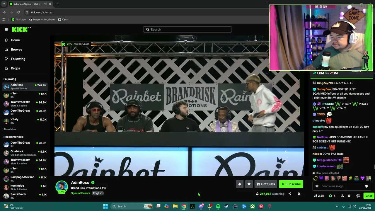This screenshot has height=211, width=375.
Task: Click the Gift Subs button
Action: (x=266, y=184)
